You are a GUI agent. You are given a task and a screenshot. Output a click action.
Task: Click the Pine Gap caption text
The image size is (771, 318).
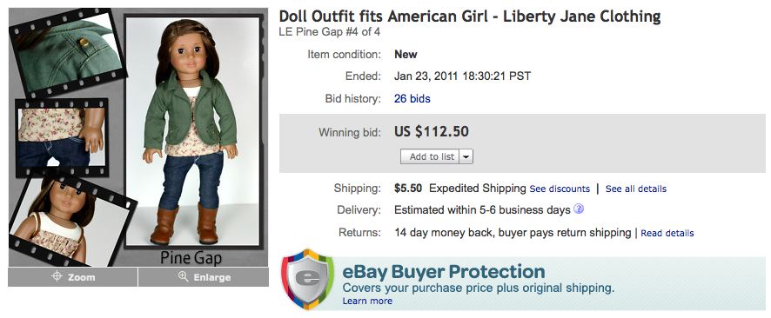point(191,258)
